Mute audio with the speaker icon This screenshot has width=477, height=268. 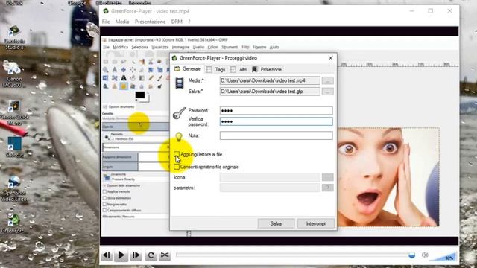click(425, 255)
